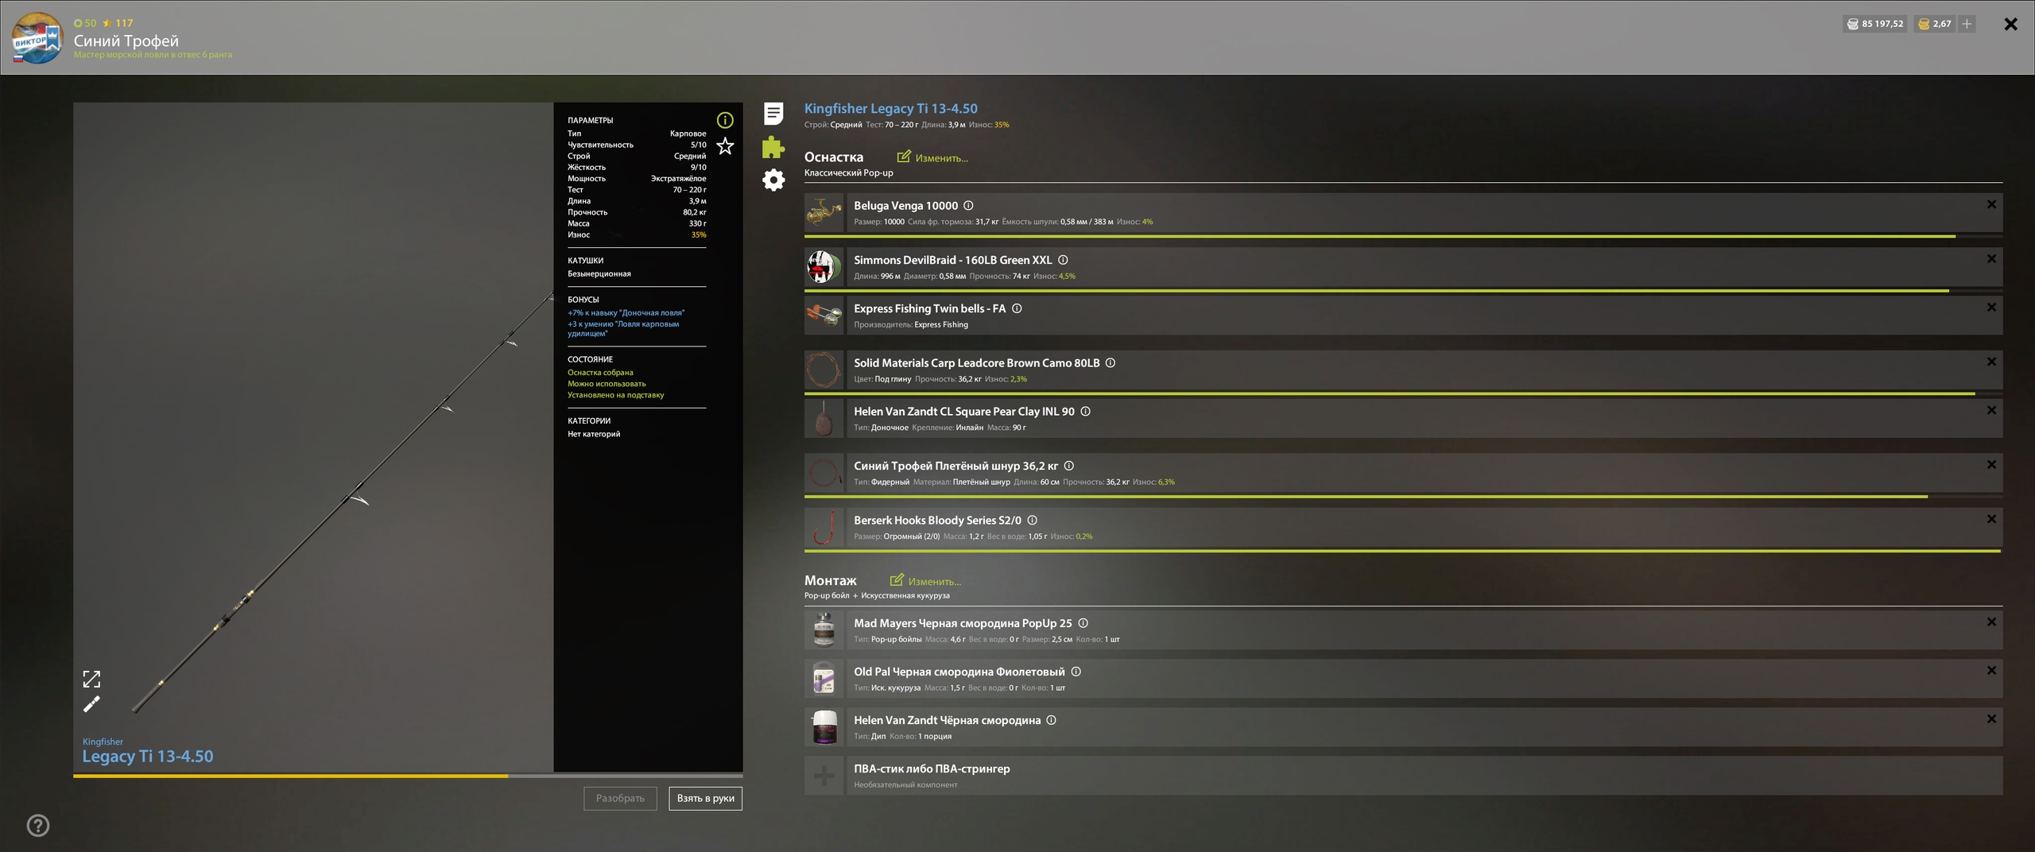Click the Mad Mayers PopUp jar thumbnail
This screenshot has height=852, width=2035.
824,630
